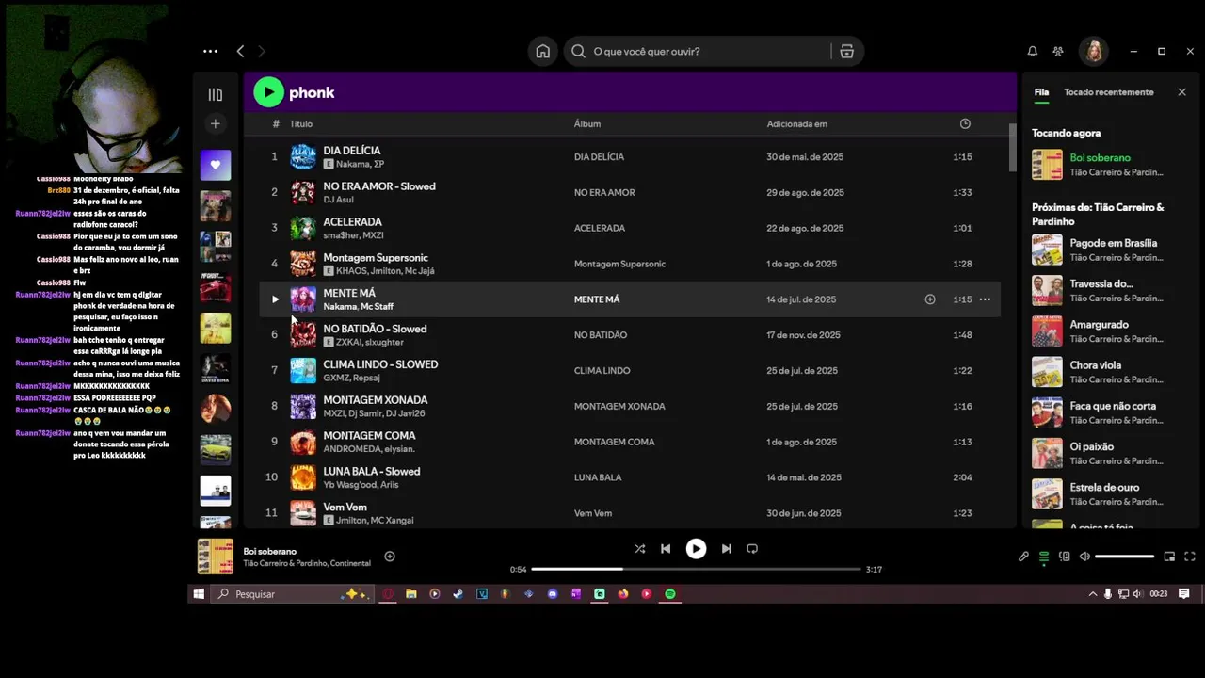1205x678 pixels.
Task: Open notifications bell icon
Action: point(1033,51)
